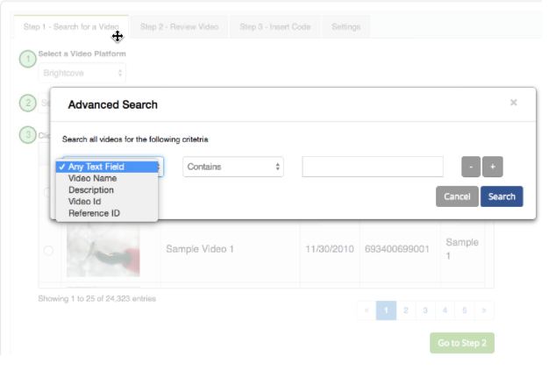
Task: Click the blue Search button
Action: 502,196
